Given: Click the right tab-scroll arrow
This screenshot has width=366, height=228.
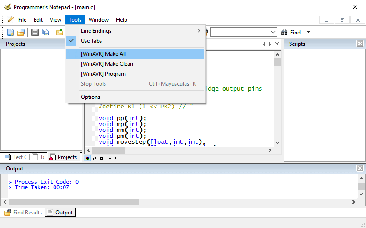Looking at the screenshot, I should tap(270, 44).
